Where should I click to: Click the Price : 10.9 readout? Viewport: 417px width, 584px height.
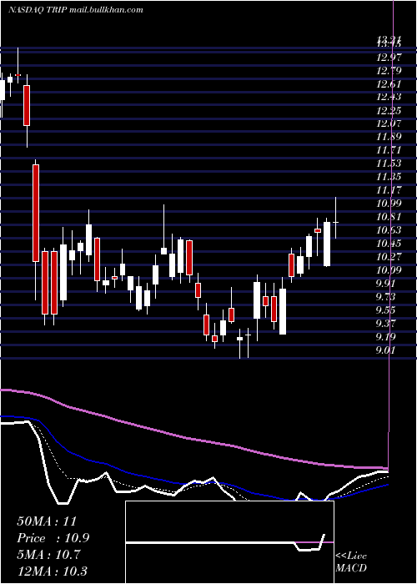pyautogui.click(x=53, y=538)
